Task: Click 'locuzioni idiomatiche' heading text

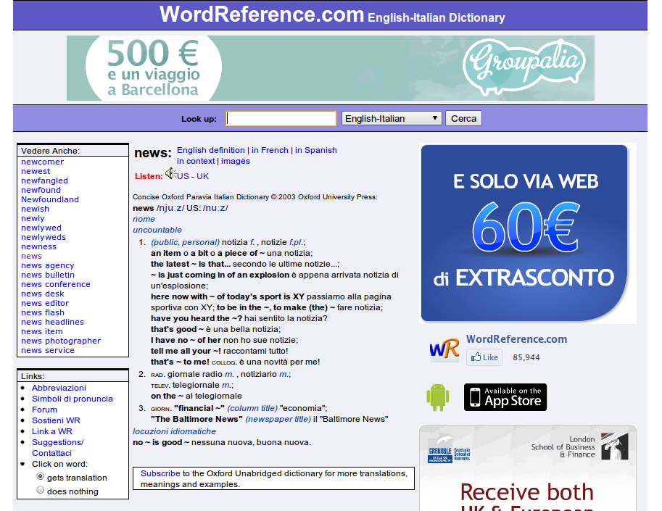Action: pos(174,432)
